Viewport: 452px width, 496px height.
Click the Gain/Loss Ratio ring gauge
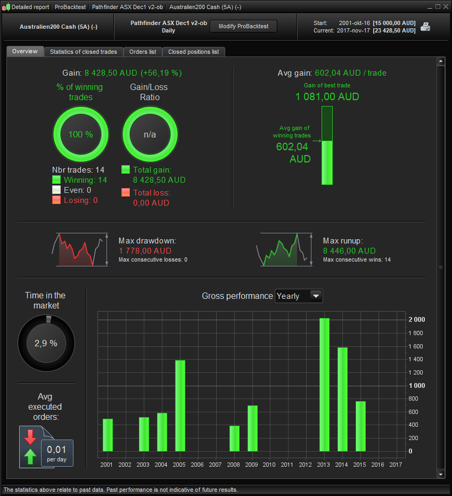[150, 134]
